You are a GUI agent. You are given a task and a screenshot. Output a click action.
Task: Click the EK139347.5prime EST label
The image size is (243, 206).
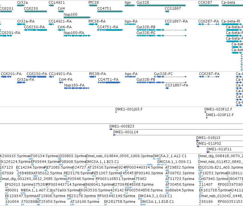pyautogui.click(x=21, y=196)
